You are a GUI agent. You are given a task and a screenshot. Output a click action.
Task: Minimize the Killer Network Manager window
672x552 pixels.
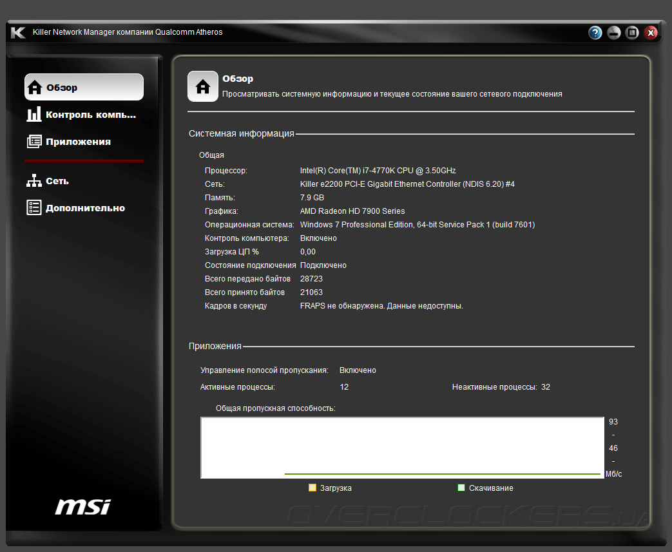tap(614, 33)
